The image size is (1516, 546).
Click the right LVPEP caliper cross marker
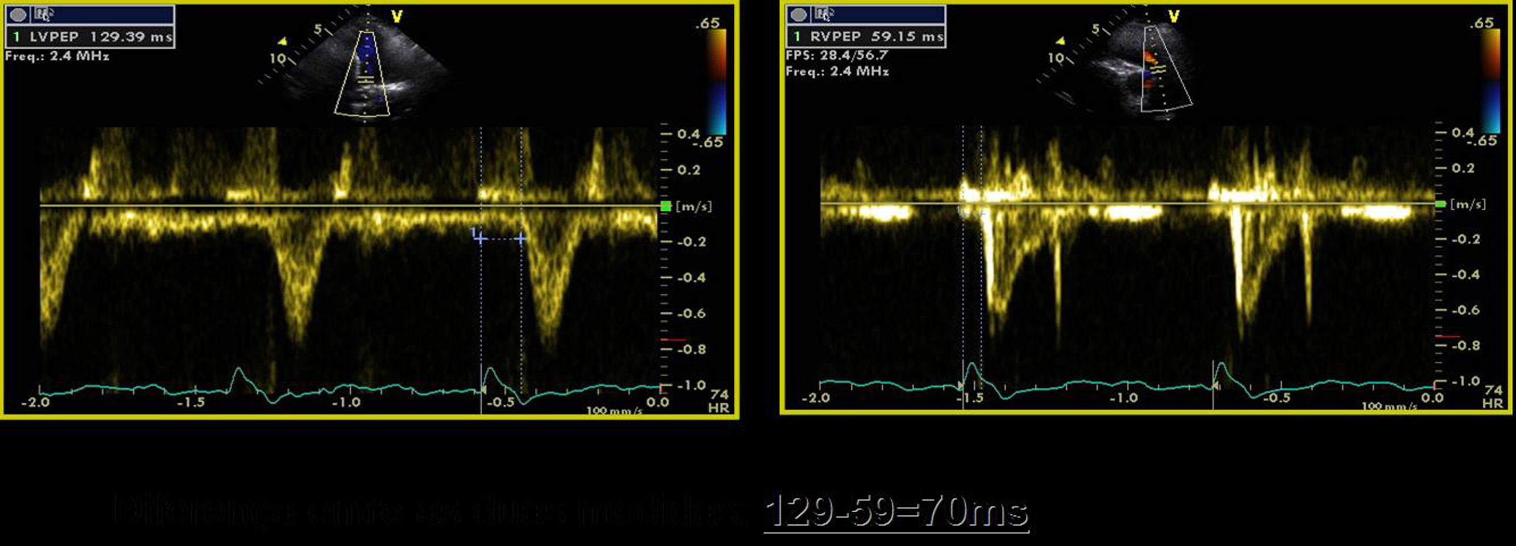521,238
